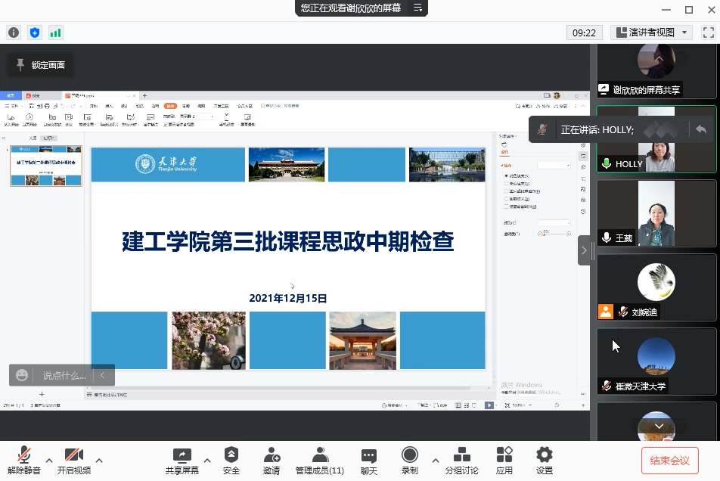Image resolution: width=720 pixels, height=481 pixels.
Task: Click the 邀请 invite icon
Action: pyautogui.click(x=272, y=460)
